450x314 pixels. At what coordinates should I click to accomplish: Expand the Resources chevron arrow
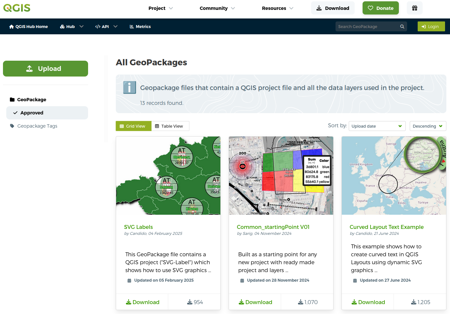coord(291,8)
